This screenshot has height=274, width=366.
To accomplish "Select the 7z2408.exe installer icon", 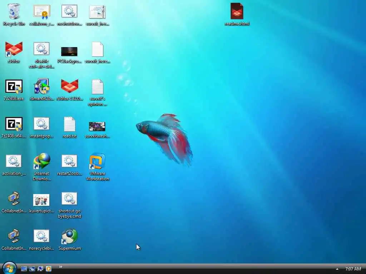I will pos(14,90).
